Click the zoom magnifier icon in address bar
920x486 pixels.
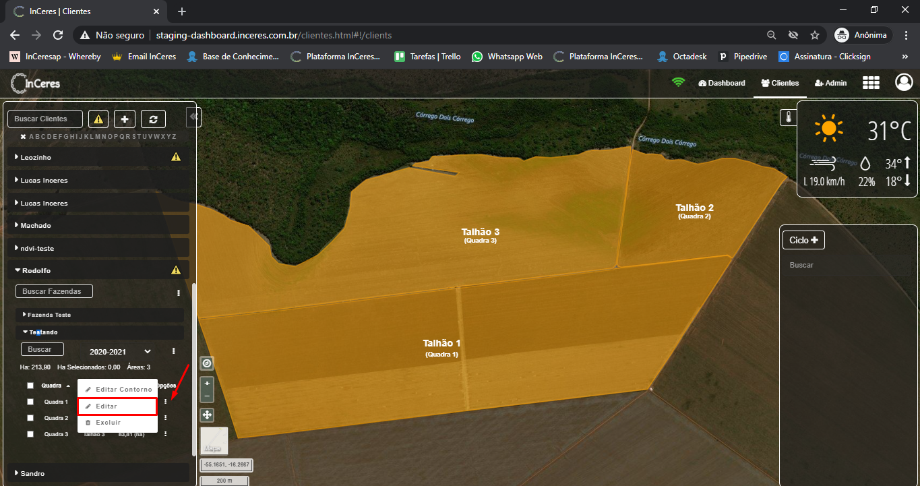tap(772, 35)
